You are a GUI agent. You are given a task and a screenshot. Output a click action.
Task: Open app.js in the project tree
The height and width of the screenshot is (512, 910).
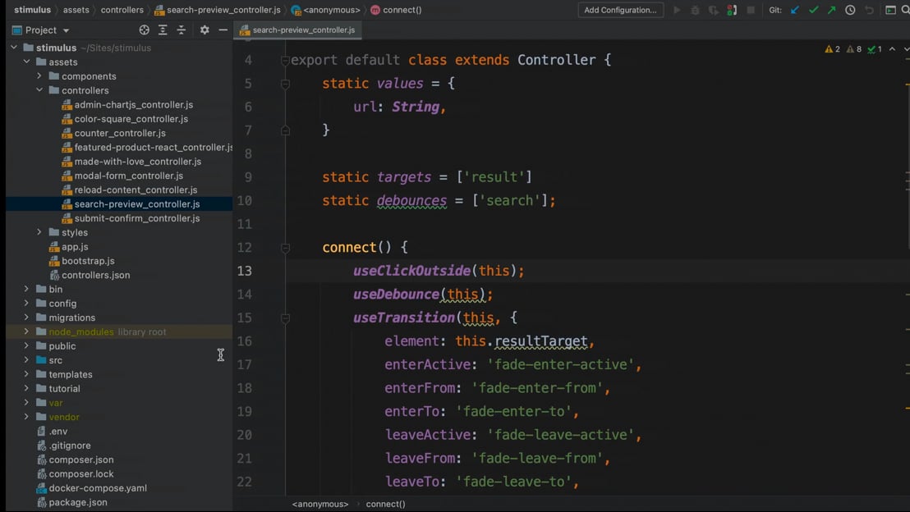click(x=75, y=246)
